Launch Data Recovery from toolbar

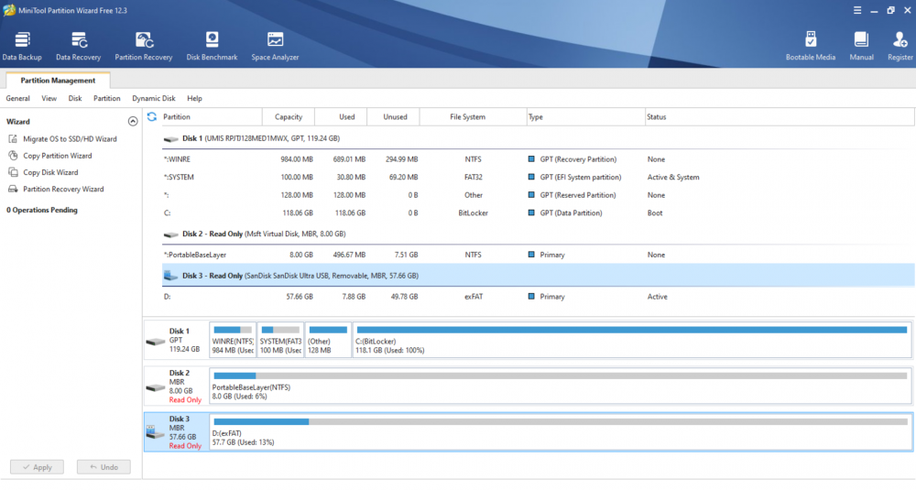tap(78, 46)
